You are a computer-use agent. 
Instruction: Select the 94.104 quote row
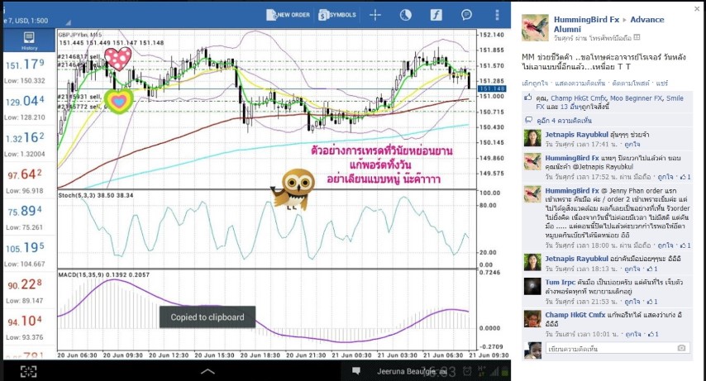point(29,327)
